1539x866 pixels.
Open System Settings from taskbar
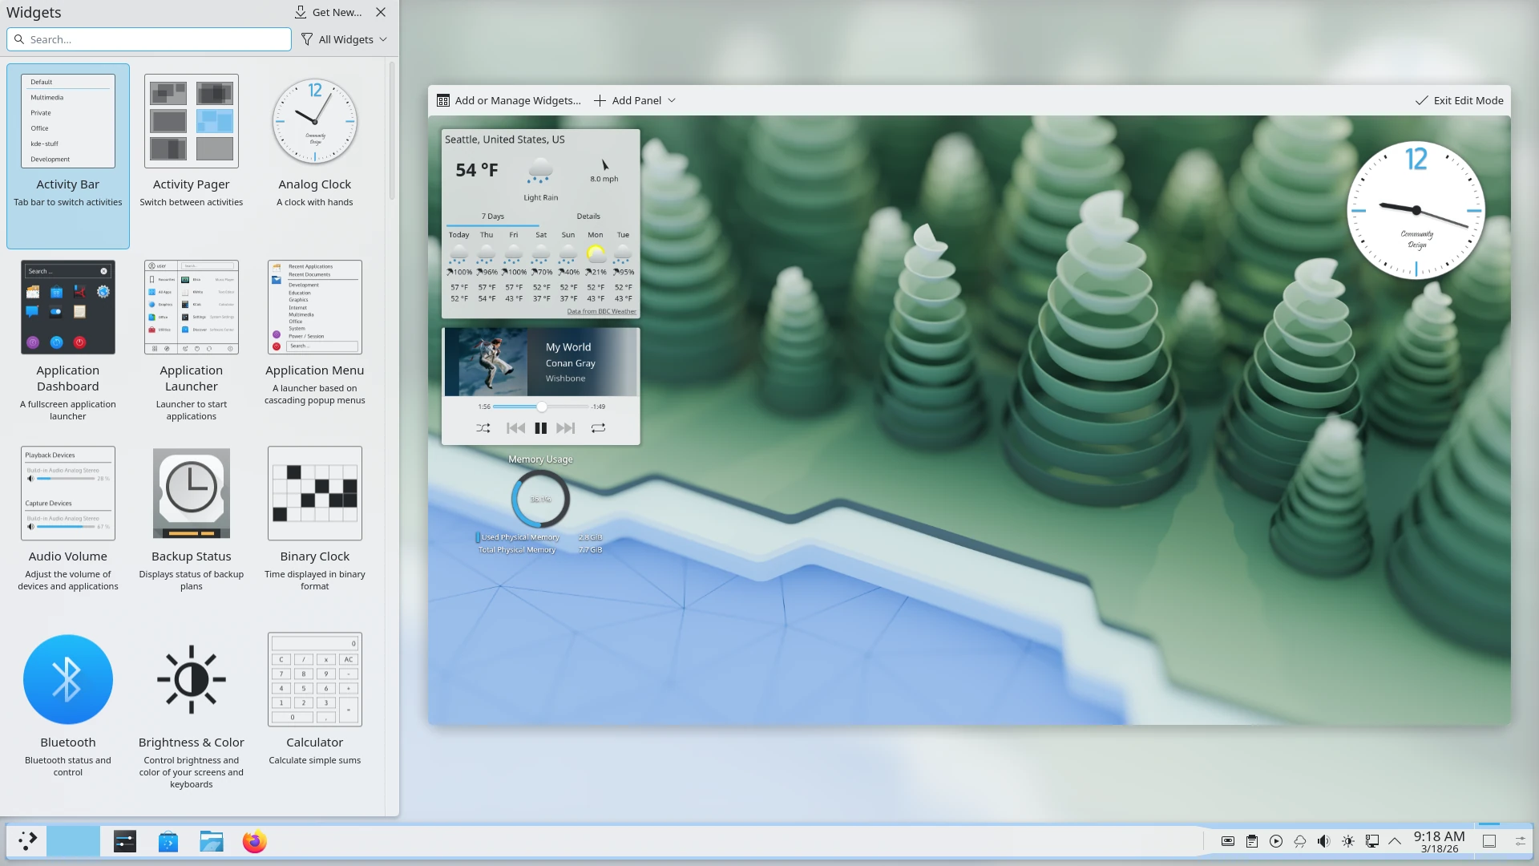click(125, 841)
